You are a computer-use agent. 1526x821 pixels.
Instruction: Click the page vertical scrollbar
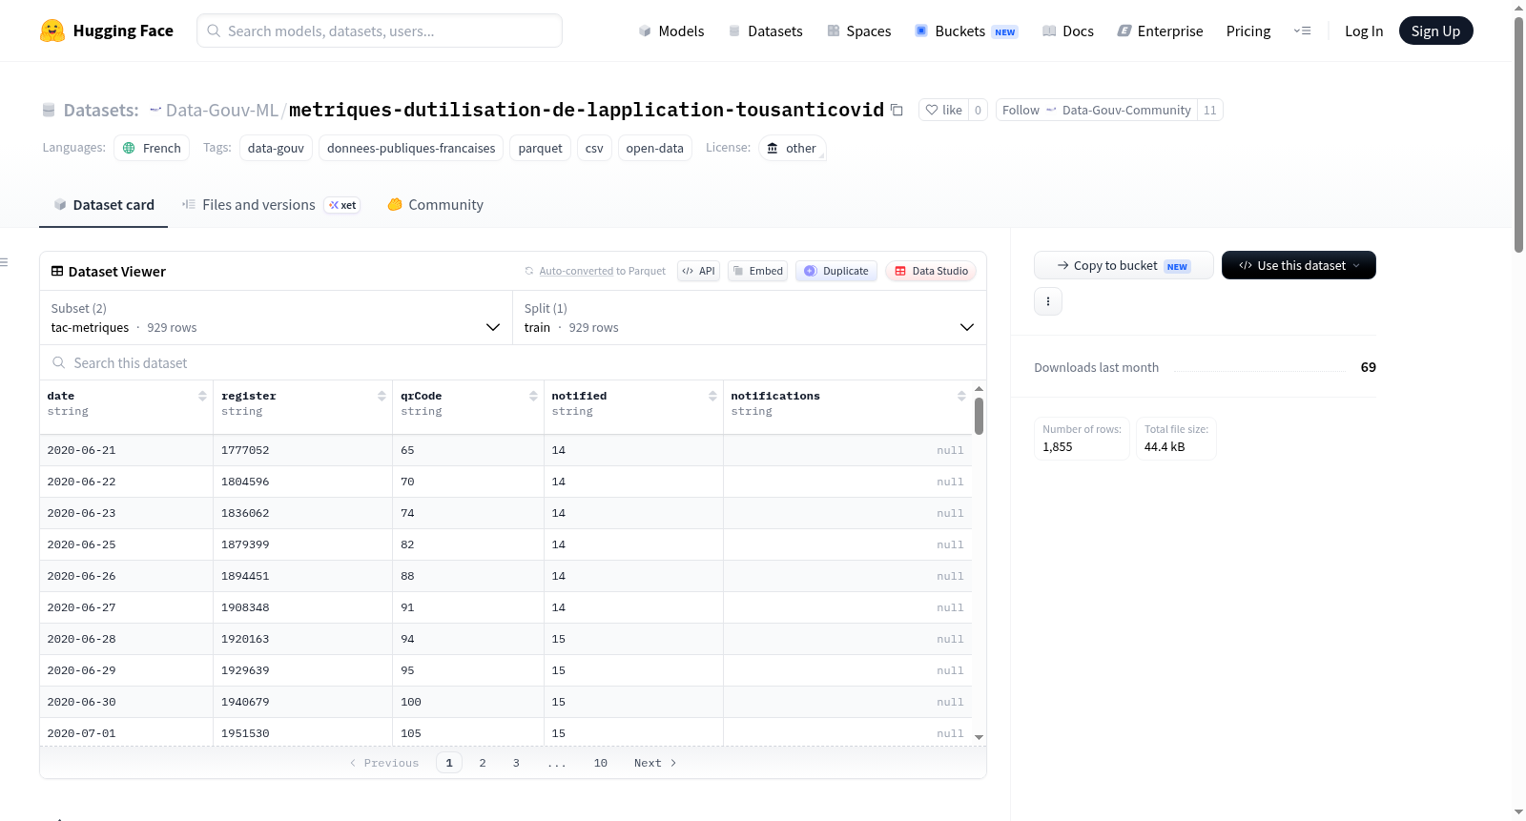1518,134
